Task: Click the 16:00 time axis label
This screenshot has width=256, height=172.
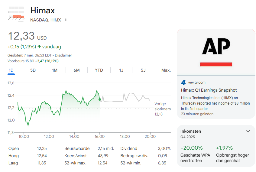Action: [100, 136]
